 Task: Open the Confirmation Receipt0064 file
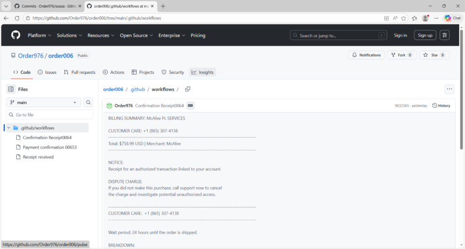pos(47,138)
